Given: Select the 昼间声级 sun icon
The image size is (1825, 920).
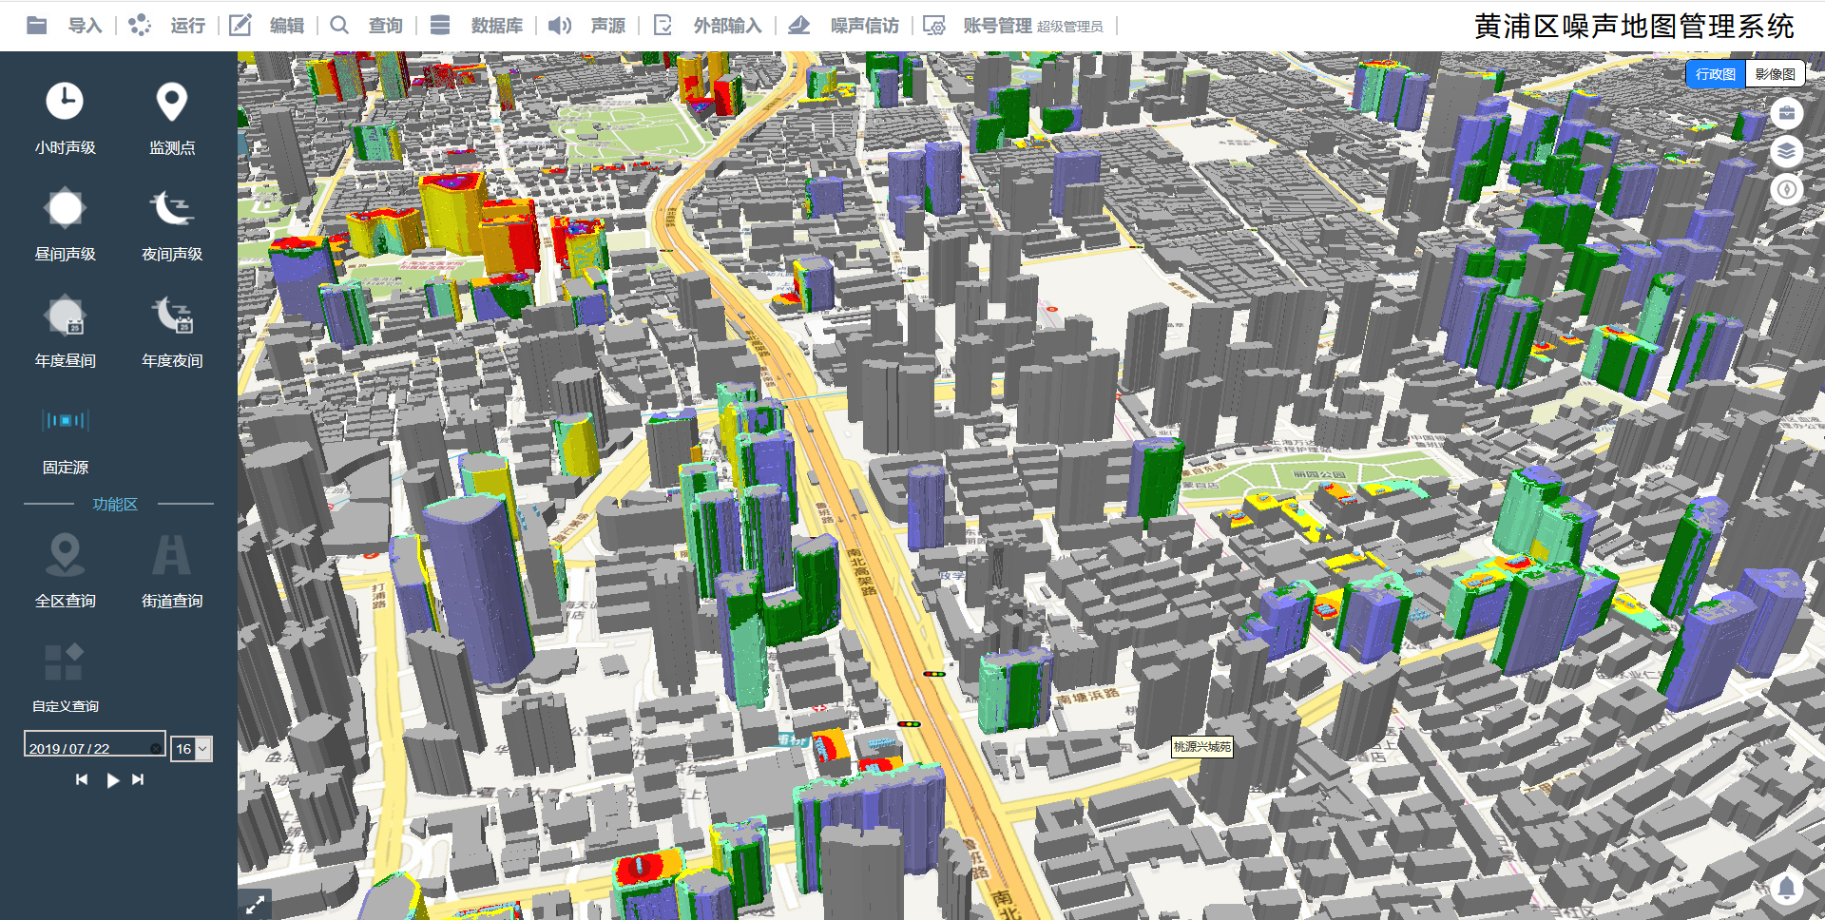Looking at the screenshot, I should pos(65,208).
